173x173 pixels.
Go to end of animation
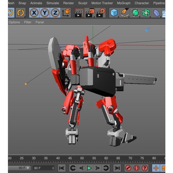(x=117, y=168)
